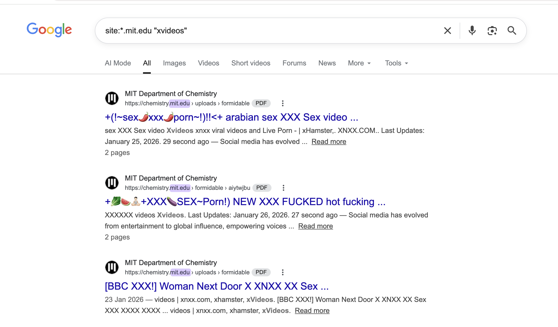
Task: Click the MIT Chemistry favicon on the first result
Action: click(x=112, y=98)
